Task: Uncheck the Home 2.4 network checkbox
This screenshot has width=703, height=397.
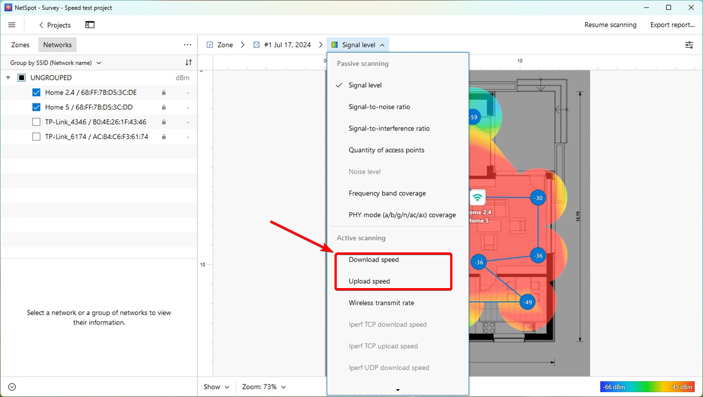Action: pyautogui.click(x=36, y=92)
